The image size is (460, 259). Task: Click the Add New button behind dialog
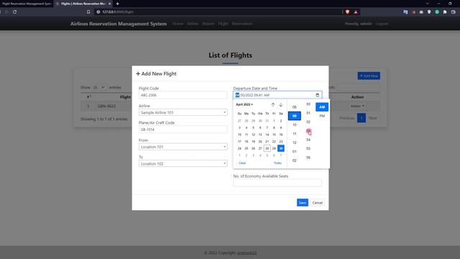(369, 76)
